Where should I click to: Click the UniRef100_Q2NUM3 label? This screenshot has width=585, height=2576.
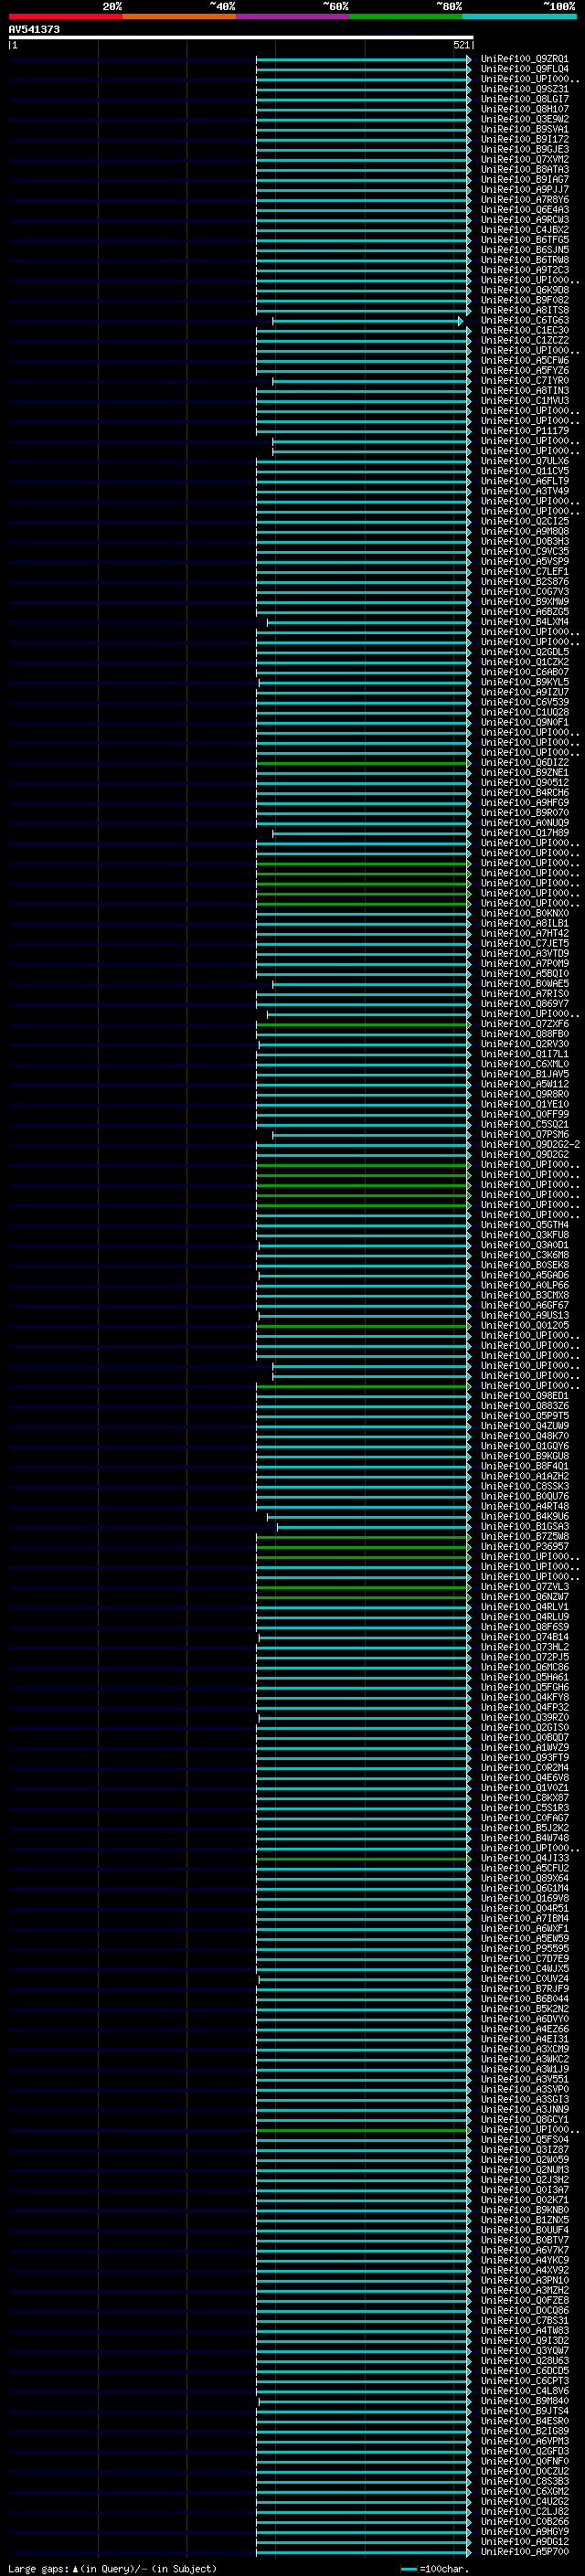[524, 2169]
